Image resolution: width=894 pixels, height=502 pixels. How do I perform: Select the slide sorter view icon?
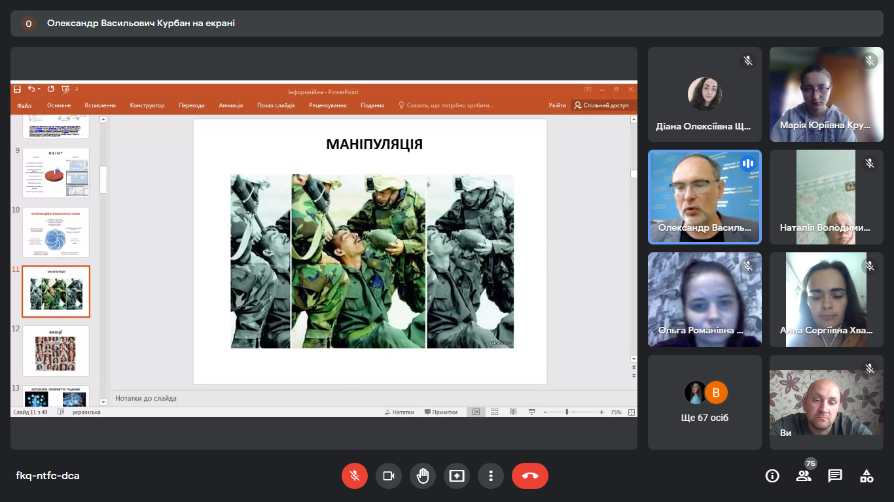(495, 412)
